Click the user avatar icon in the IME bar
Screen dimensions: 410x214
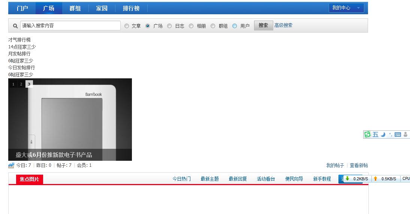pos(405,135)
